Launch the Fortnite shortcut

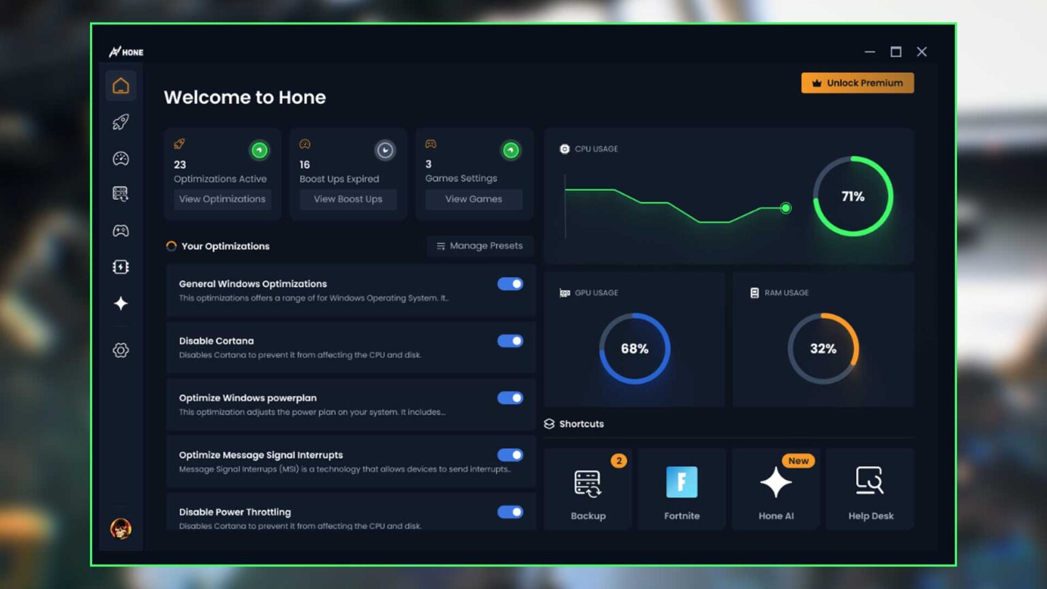[682, 489]
